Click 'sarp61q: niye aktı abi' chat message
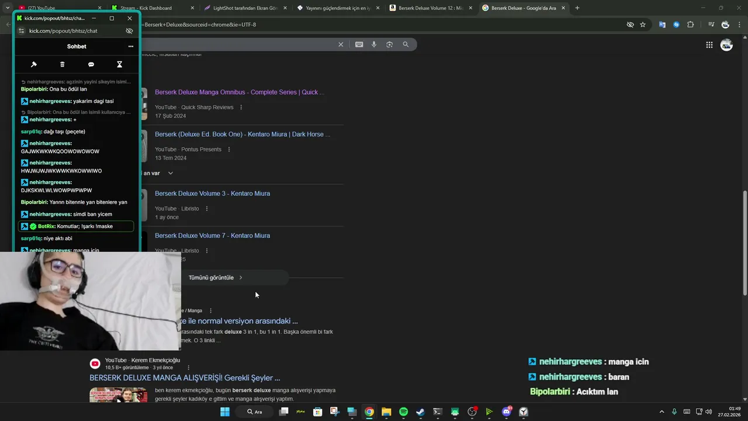The image size is (748, 421). (47, 238)
